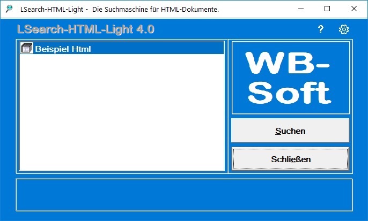Close the window with the X button
The image size is (368, 221).
point(354,9)
